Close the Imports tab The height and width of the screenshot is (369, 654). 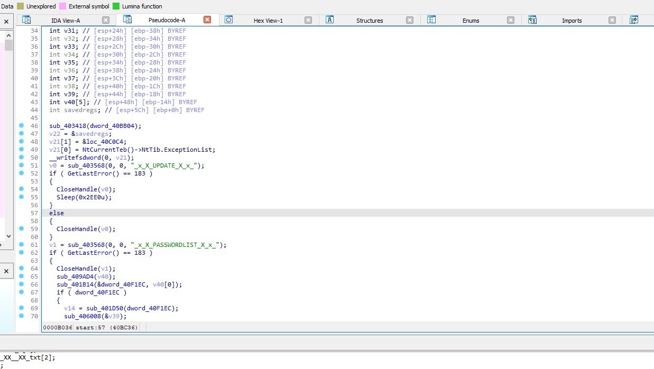pyautogui.click(x=612, y=20)
